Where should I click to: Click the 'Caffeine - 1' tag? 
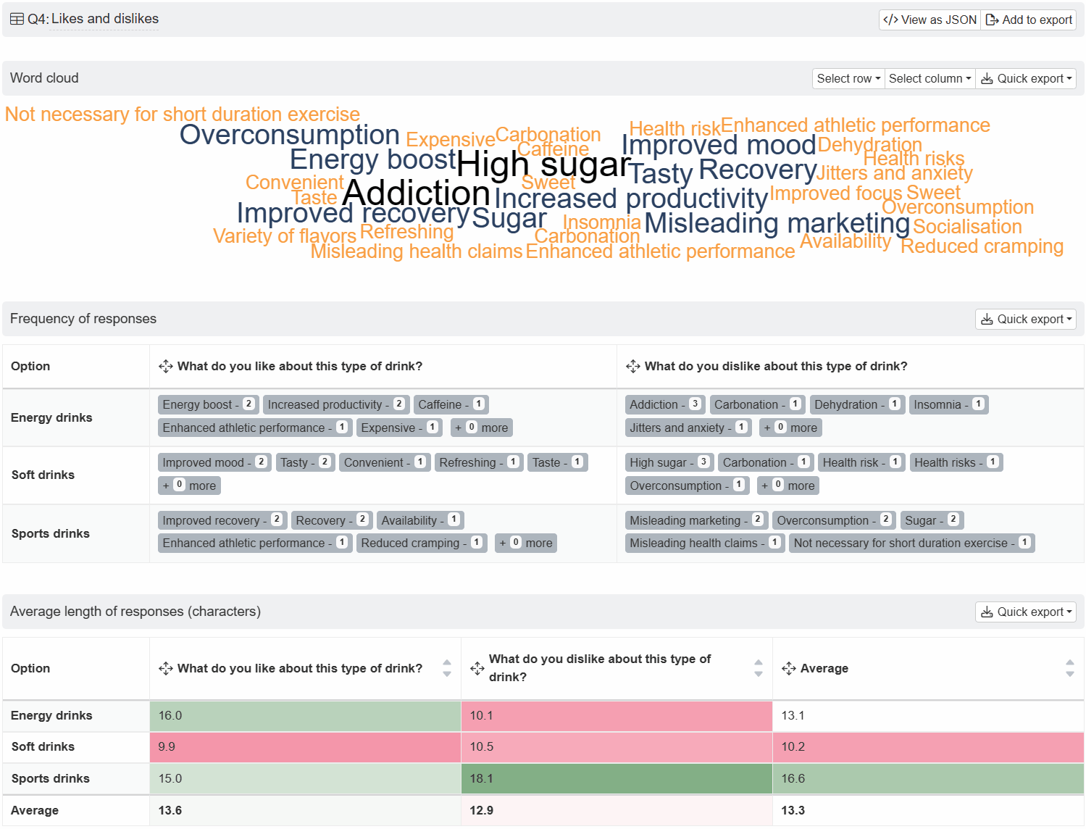(x=451, y=404)
